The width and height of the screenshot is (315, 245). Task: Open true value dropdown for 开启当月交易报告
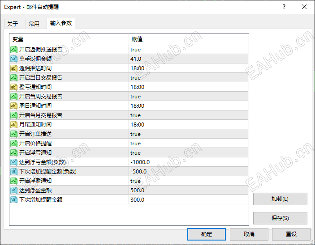coord(189,115)
